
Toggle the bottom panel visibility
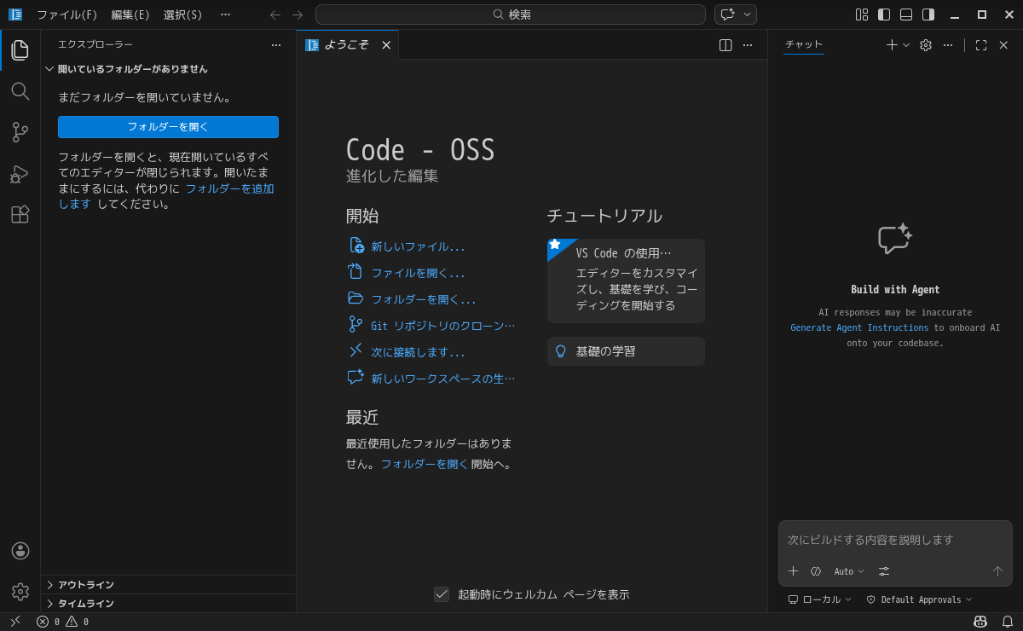pos(906,14)
